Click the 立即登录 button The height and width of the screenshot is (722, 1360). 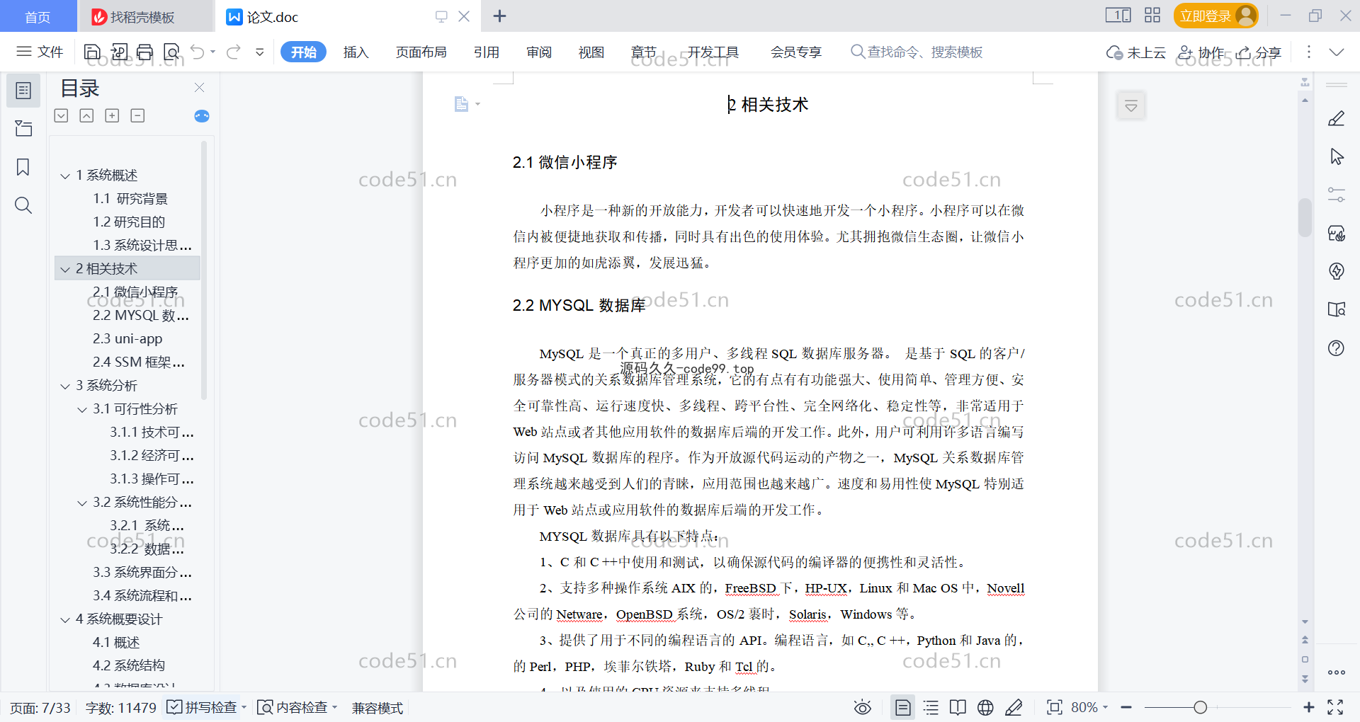pyautogui.click(x=1215, y=16)
